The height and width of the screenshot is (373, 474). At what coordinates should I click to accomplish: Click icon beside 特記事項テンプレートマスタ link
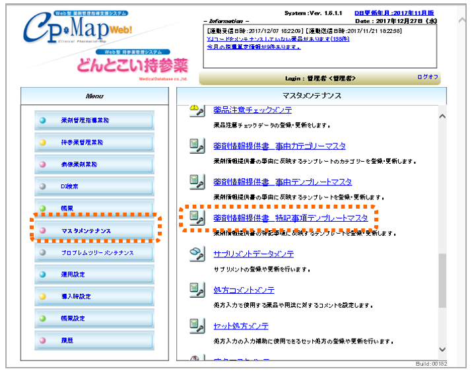196,217
